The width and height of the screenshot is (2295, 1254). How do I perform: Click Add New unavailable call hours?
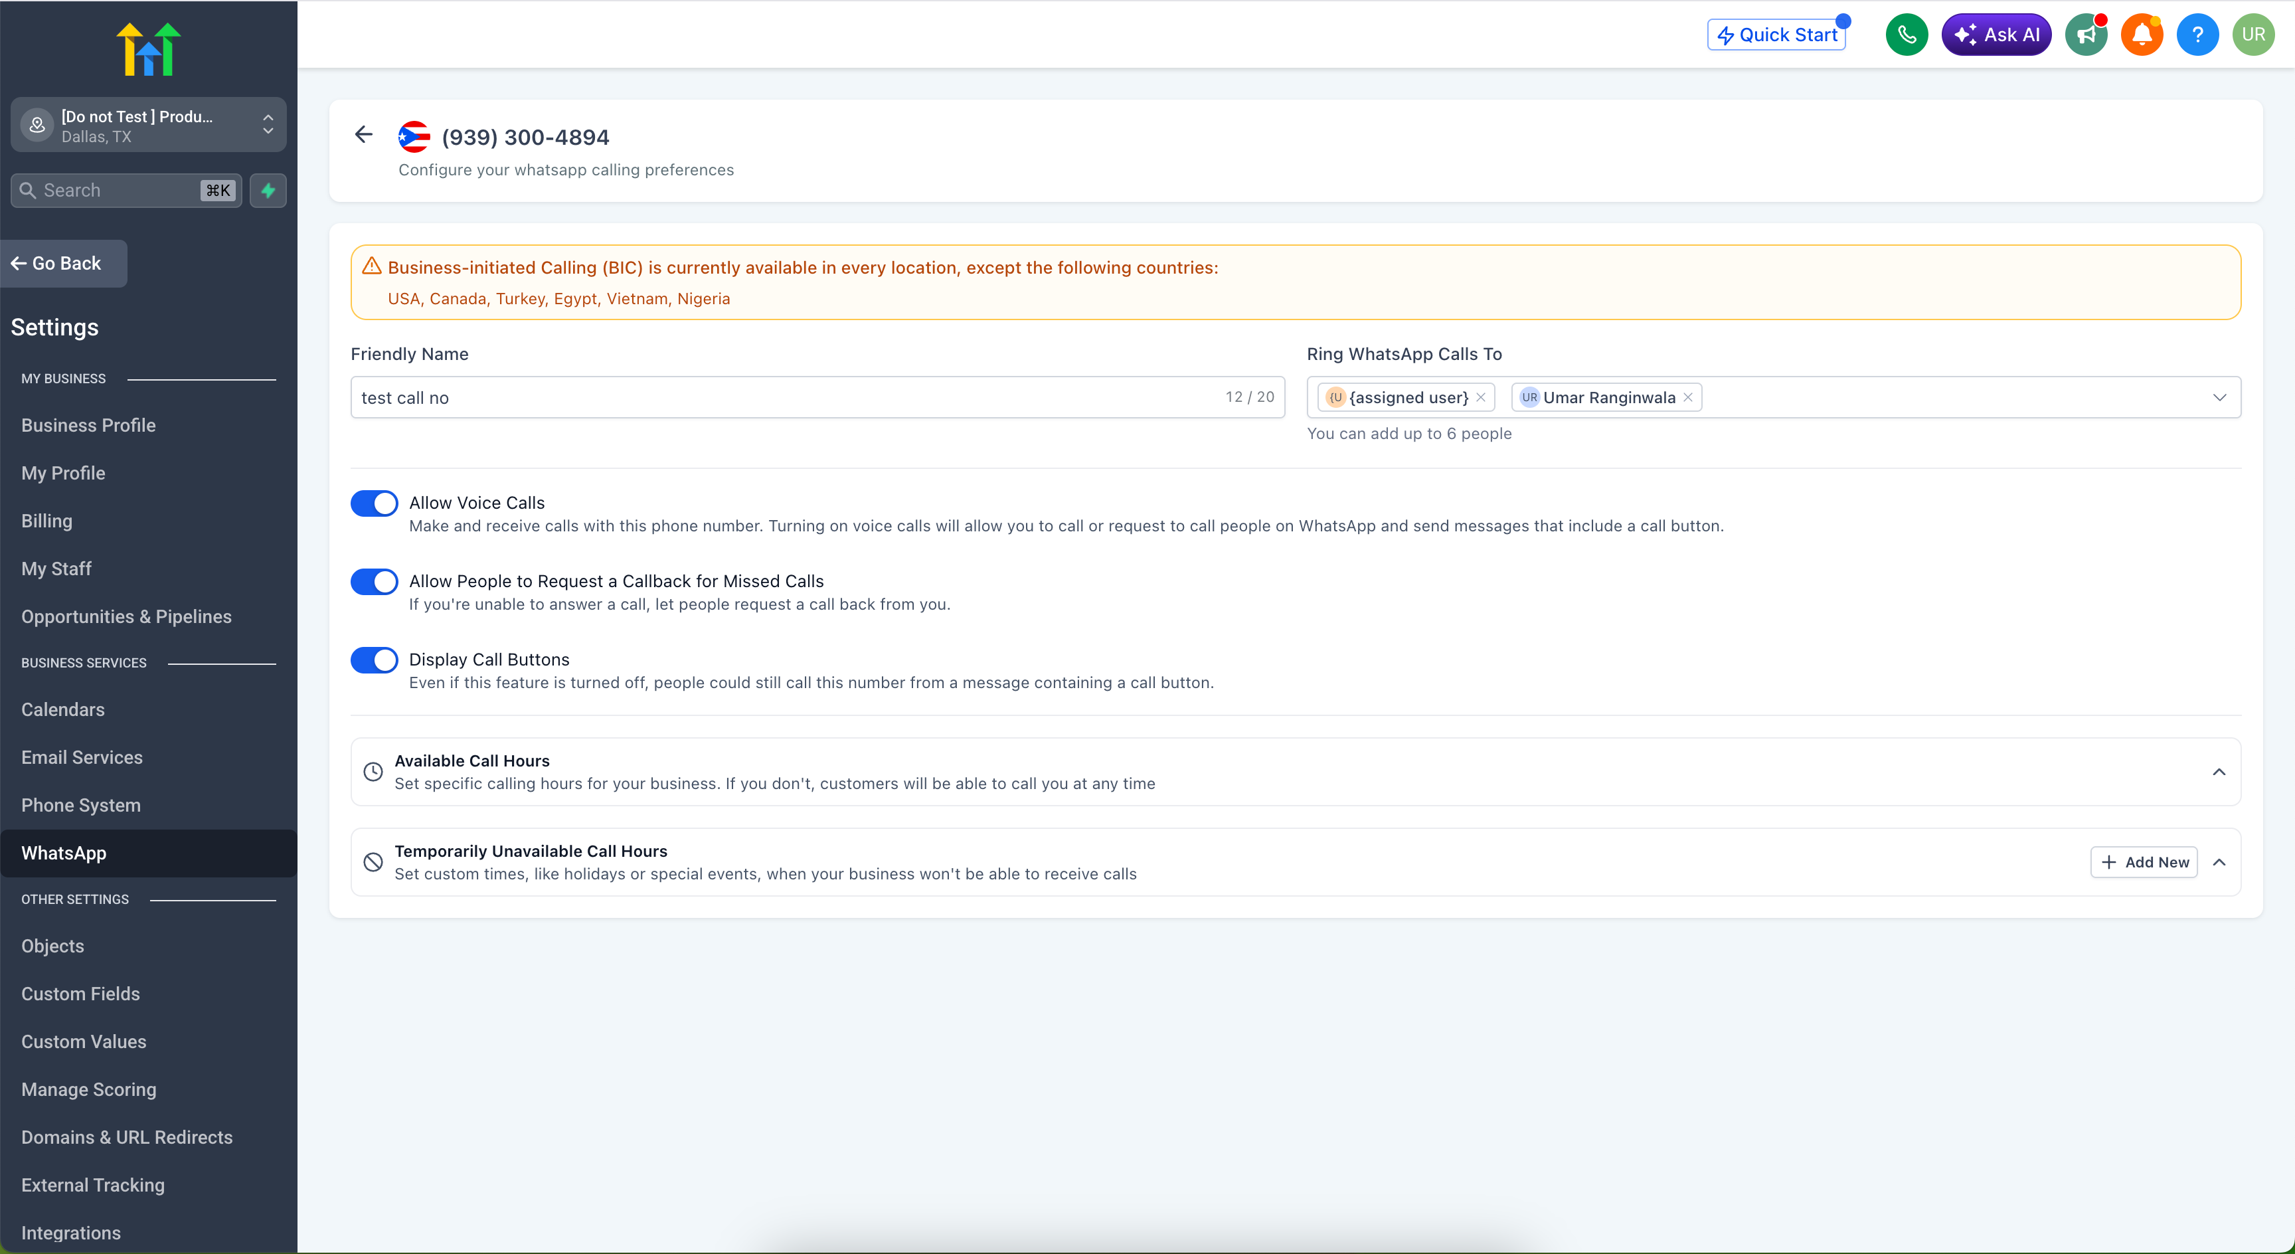pyautogui.click(x=2144, y=862)
